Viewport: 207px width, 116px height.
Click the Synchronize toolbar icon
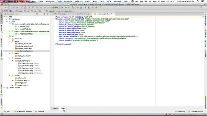(9, 8)
